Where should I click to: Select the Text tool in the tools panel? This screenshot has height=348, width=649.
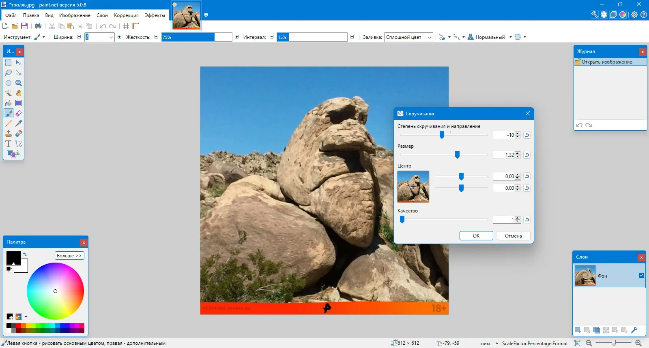pyautogui.click(x=8, y=144)
